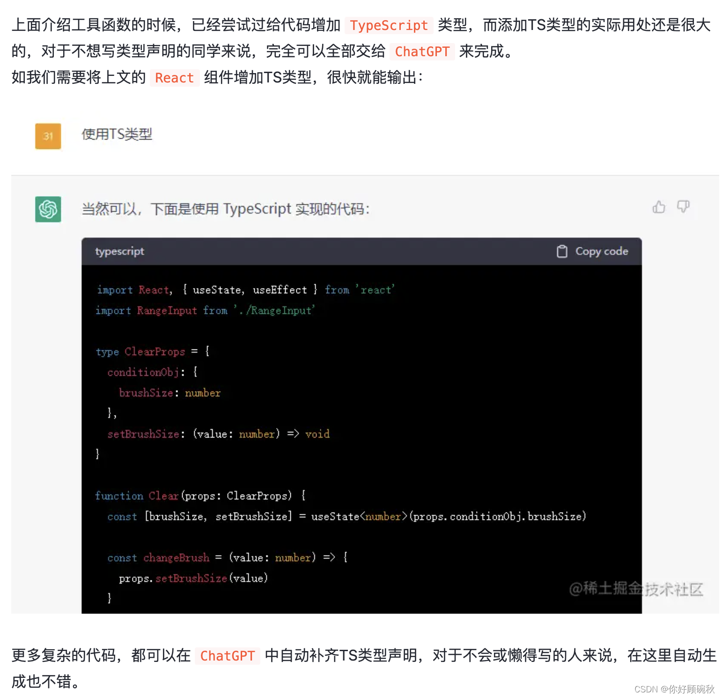Screen dimensions: 722x698
Task: Click the "type ClearProps = {" line
Action: 153,352
